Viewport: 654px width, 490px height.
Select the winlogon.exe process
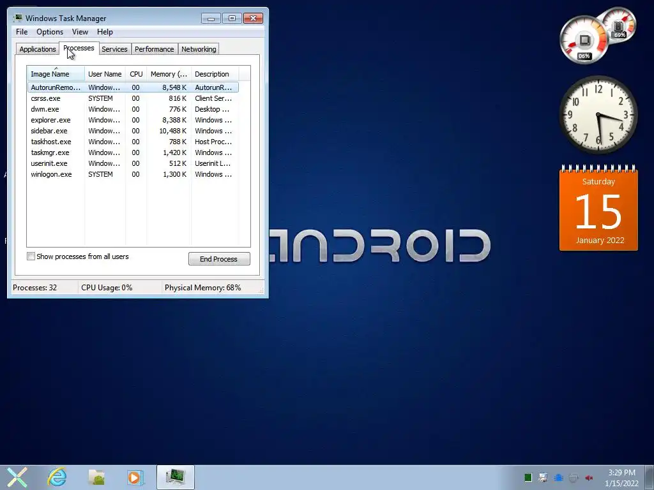[133, 174]
